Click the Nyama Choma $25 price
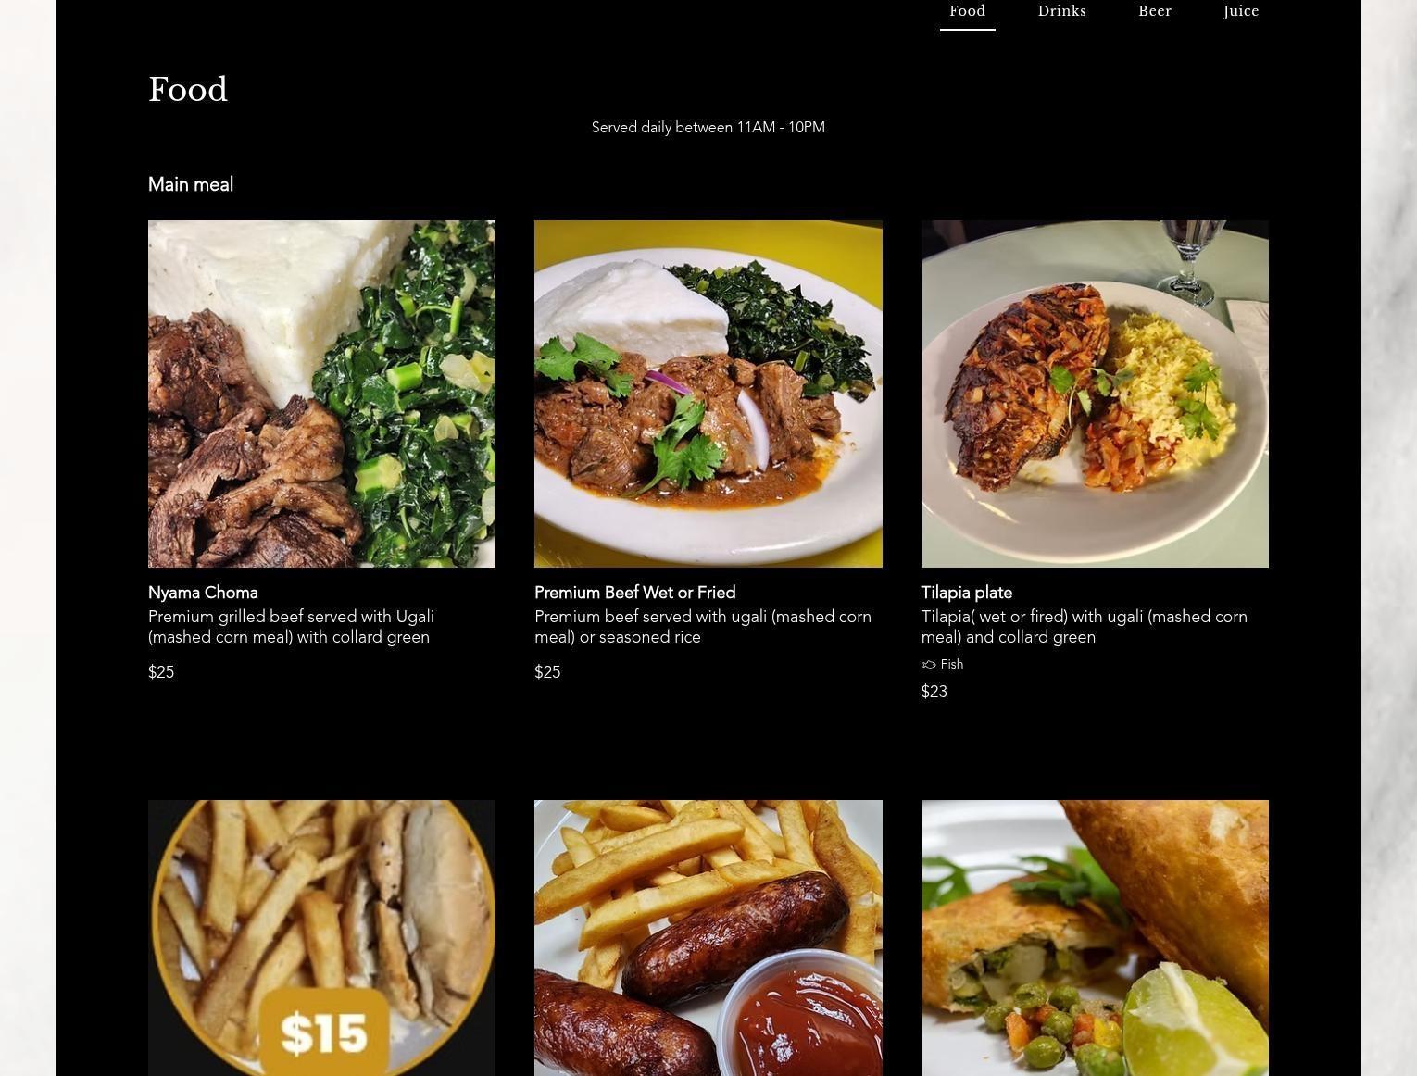 161,672
